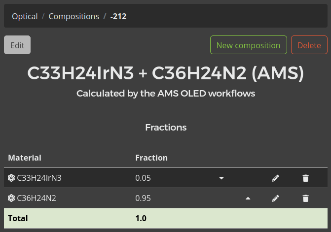This screenshot has width=331, height=232.
Task: Open Compositions breadcrumb link
Action: pos(74,16)
